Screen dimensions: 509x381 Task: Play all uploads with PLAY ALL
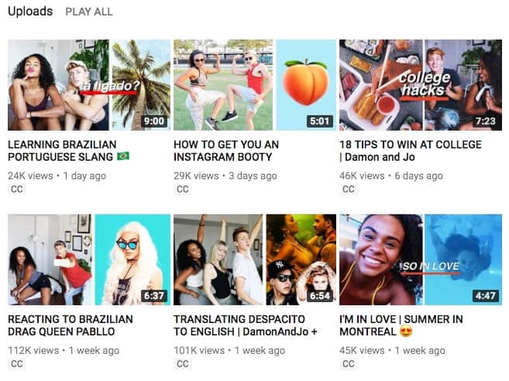tap(89, 12)
